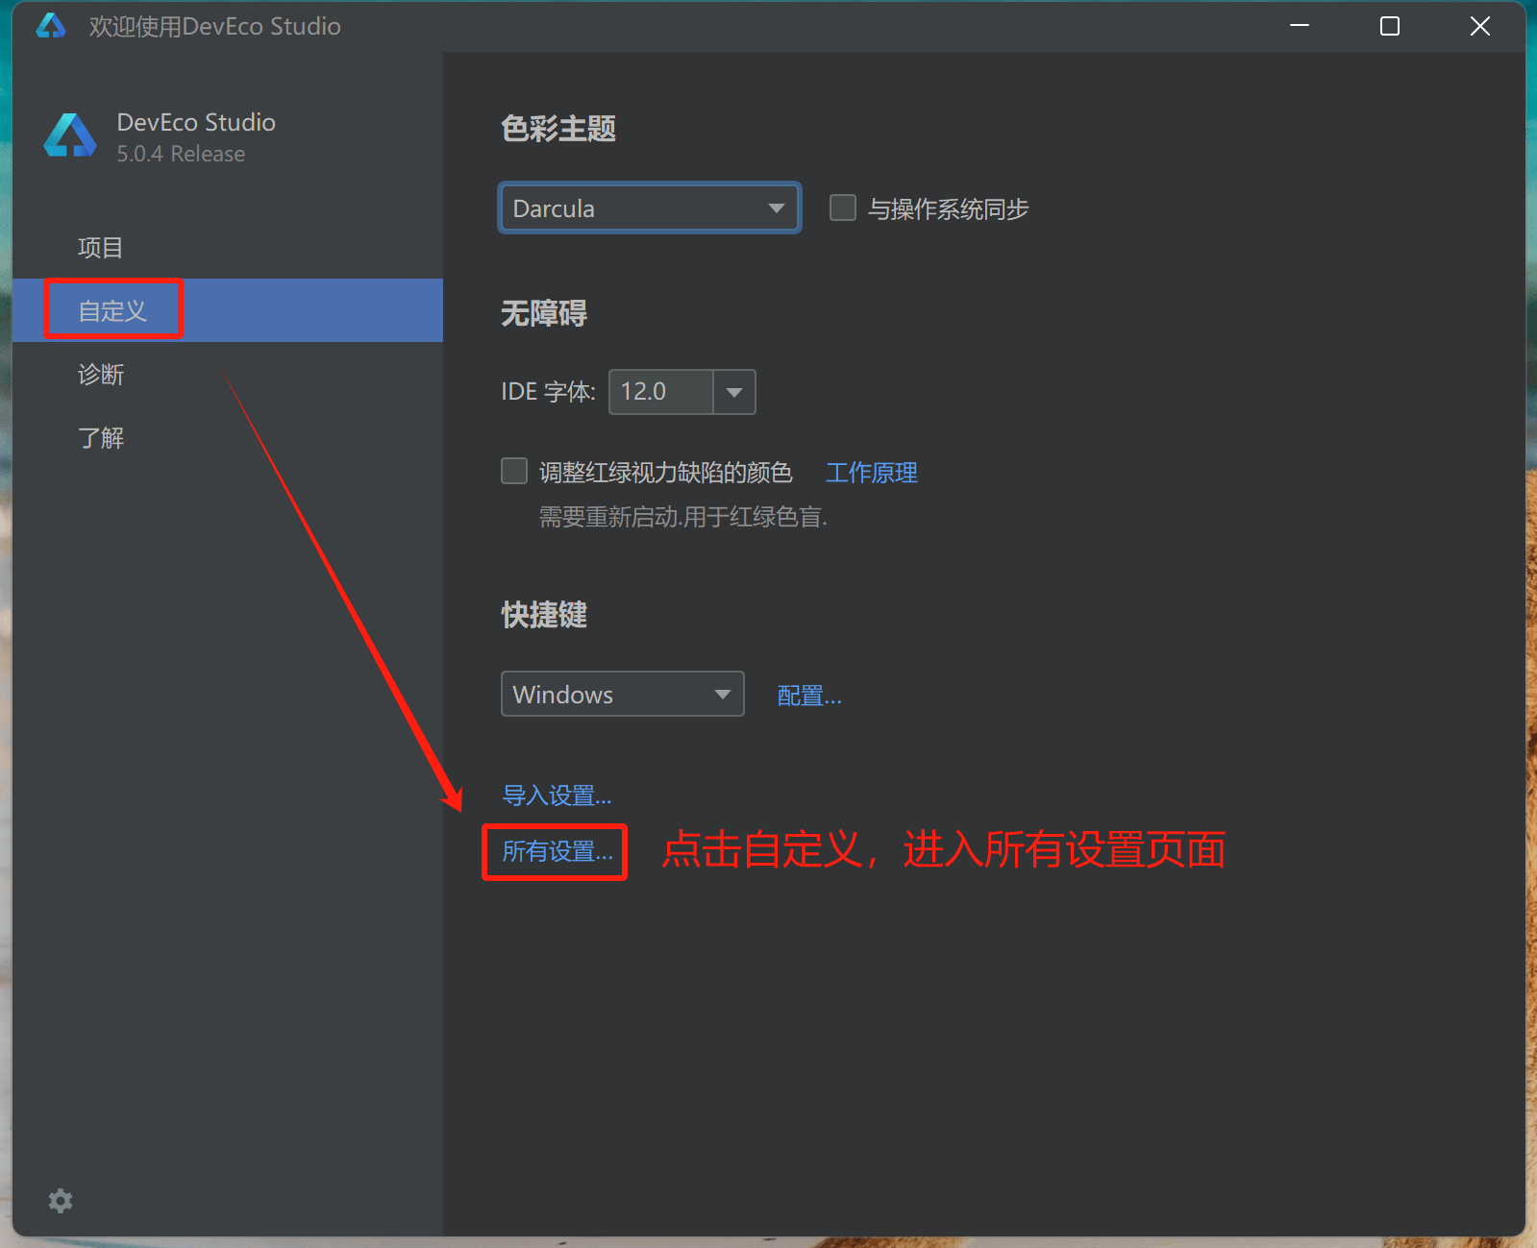1537x1248 pixels.
Task: Click the DevEco Studio name in sidebar
Action: coord(196,122)
